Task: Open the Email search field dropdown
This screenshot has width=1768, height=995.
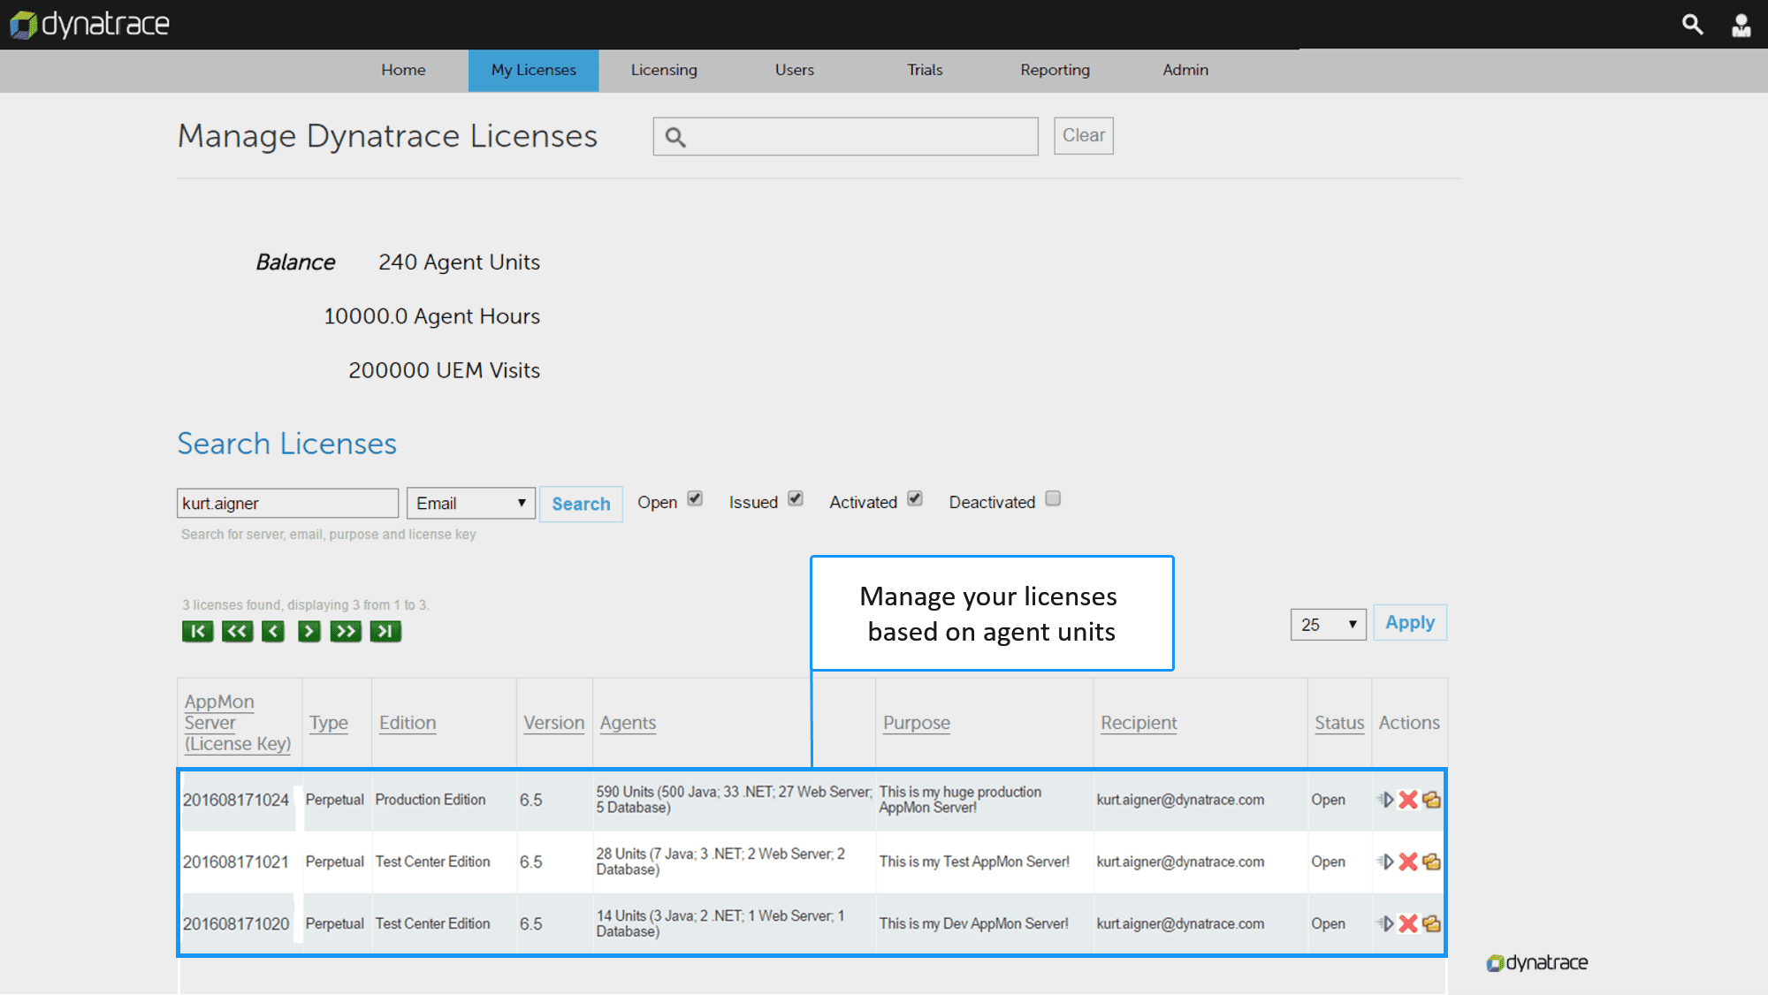Action: [471, 503]
